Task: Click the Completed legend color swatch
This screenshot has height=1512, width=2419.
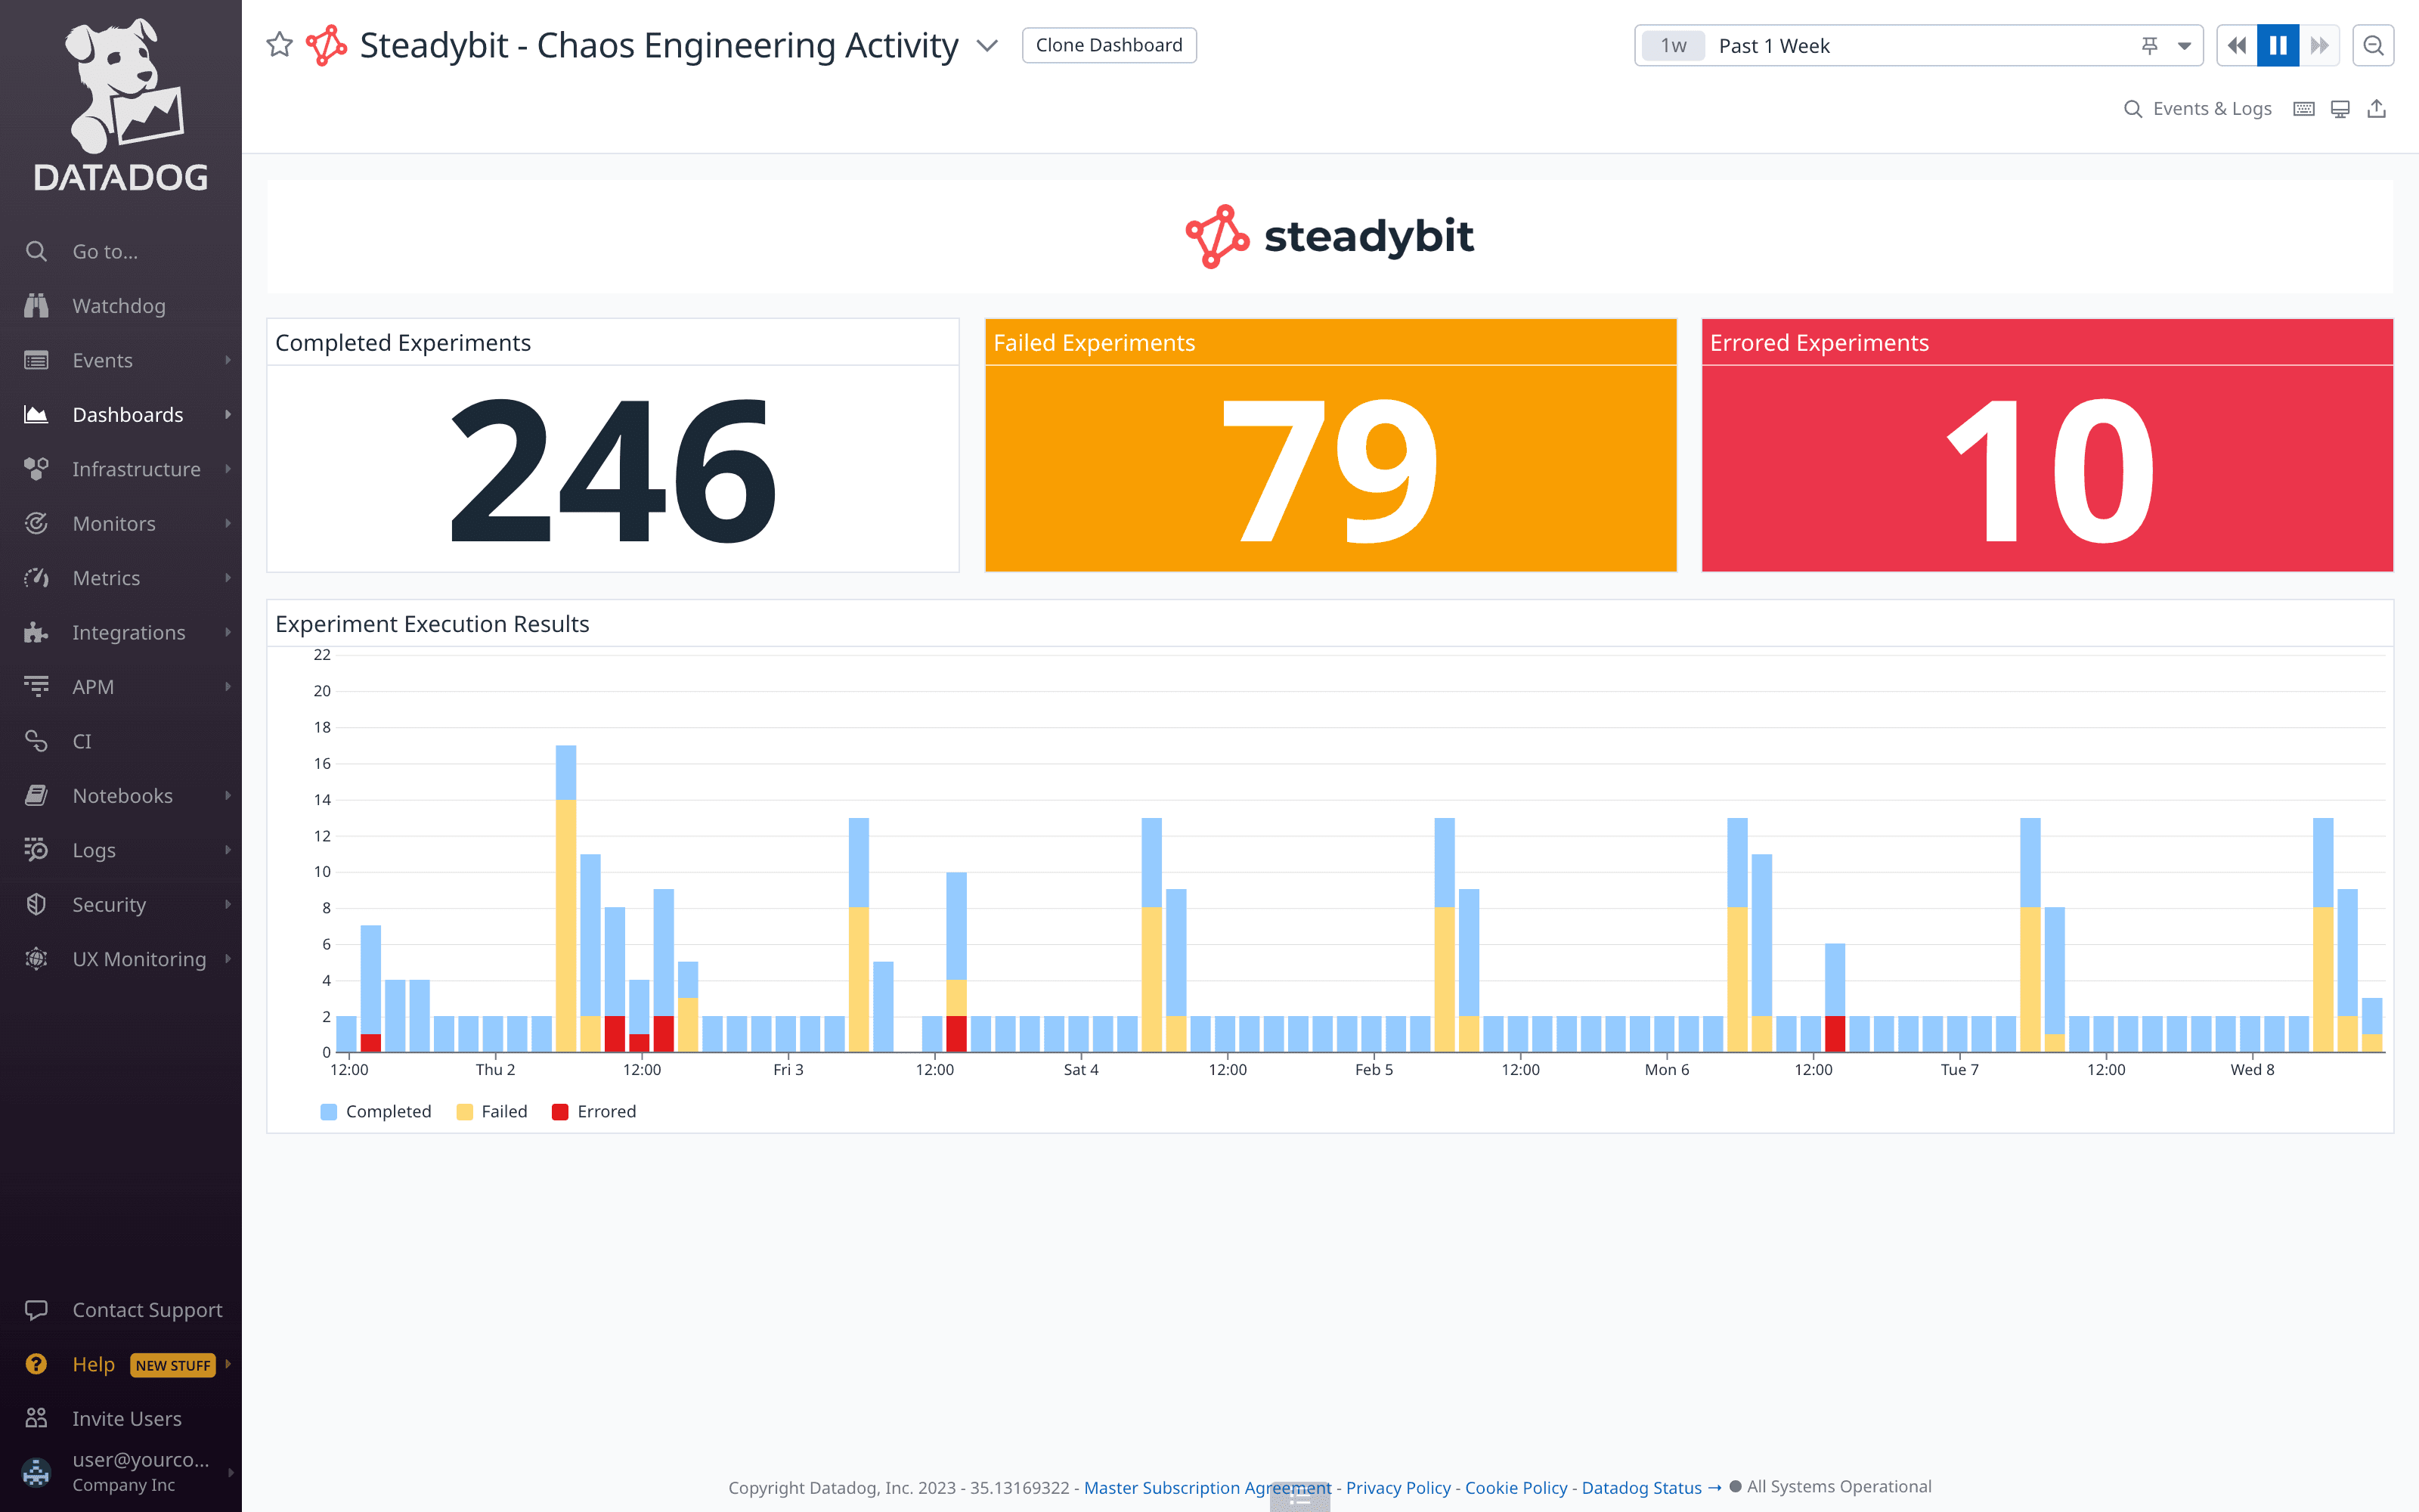Action: [x=329, y=1111]
